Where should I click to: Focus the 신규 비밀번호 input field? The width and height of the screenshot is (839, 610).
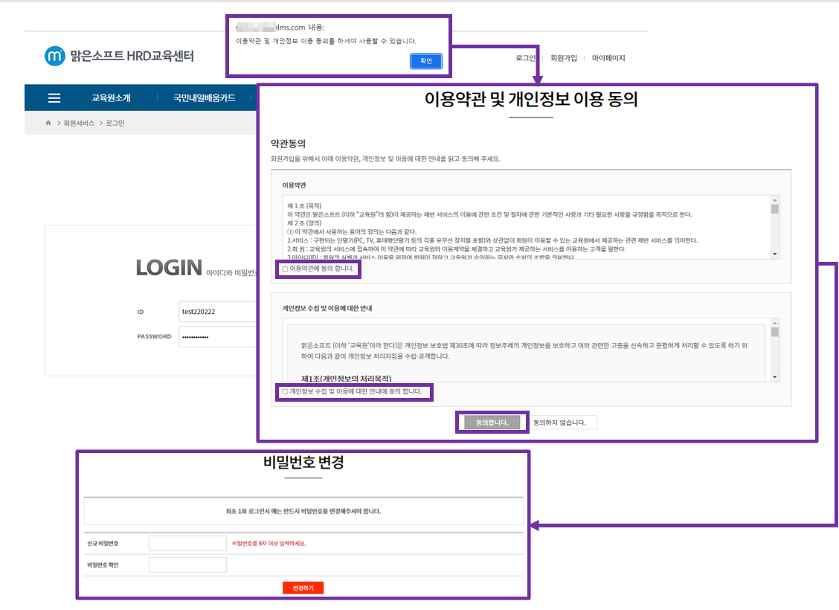(x=187, y=543)
